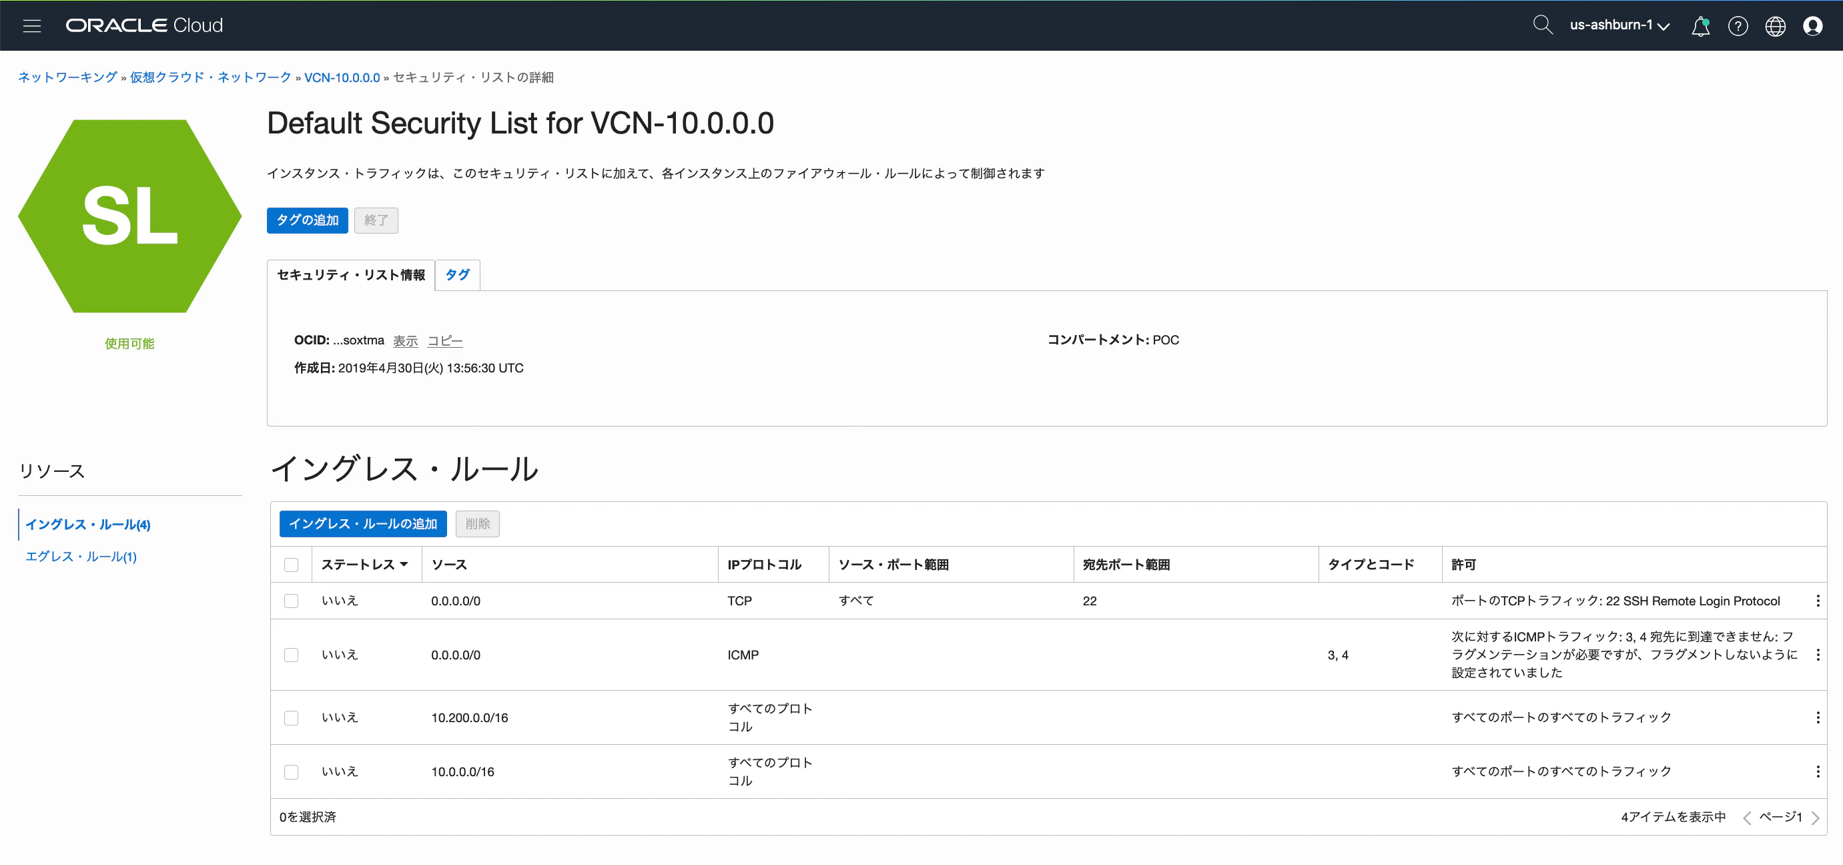Screen dimensions: 1843x865
Task: Open the help question mark icon
Action: (x=1738, y=26)
